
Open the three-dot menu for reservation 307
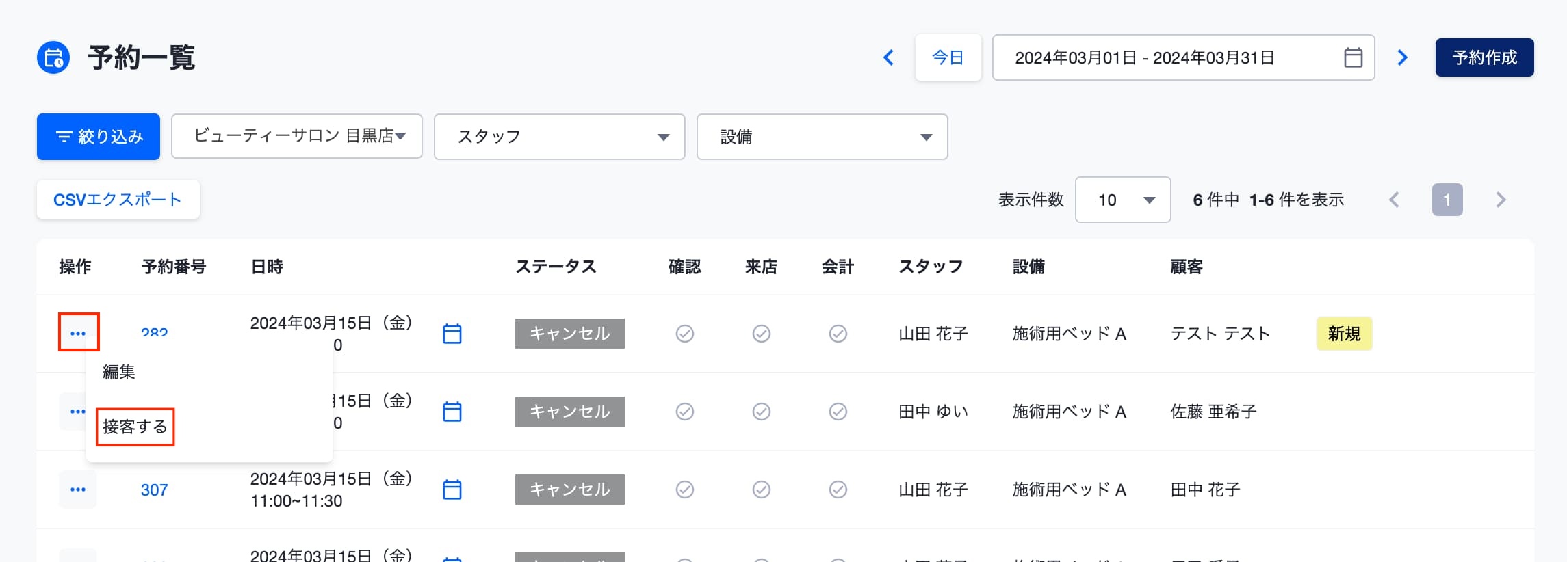point(77,490)
